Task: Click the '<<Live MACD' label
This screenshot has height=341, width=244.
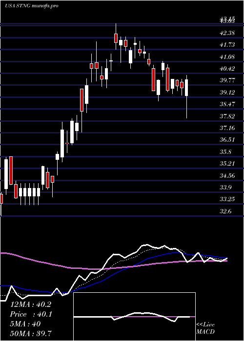Action: (x=205, y=328)
